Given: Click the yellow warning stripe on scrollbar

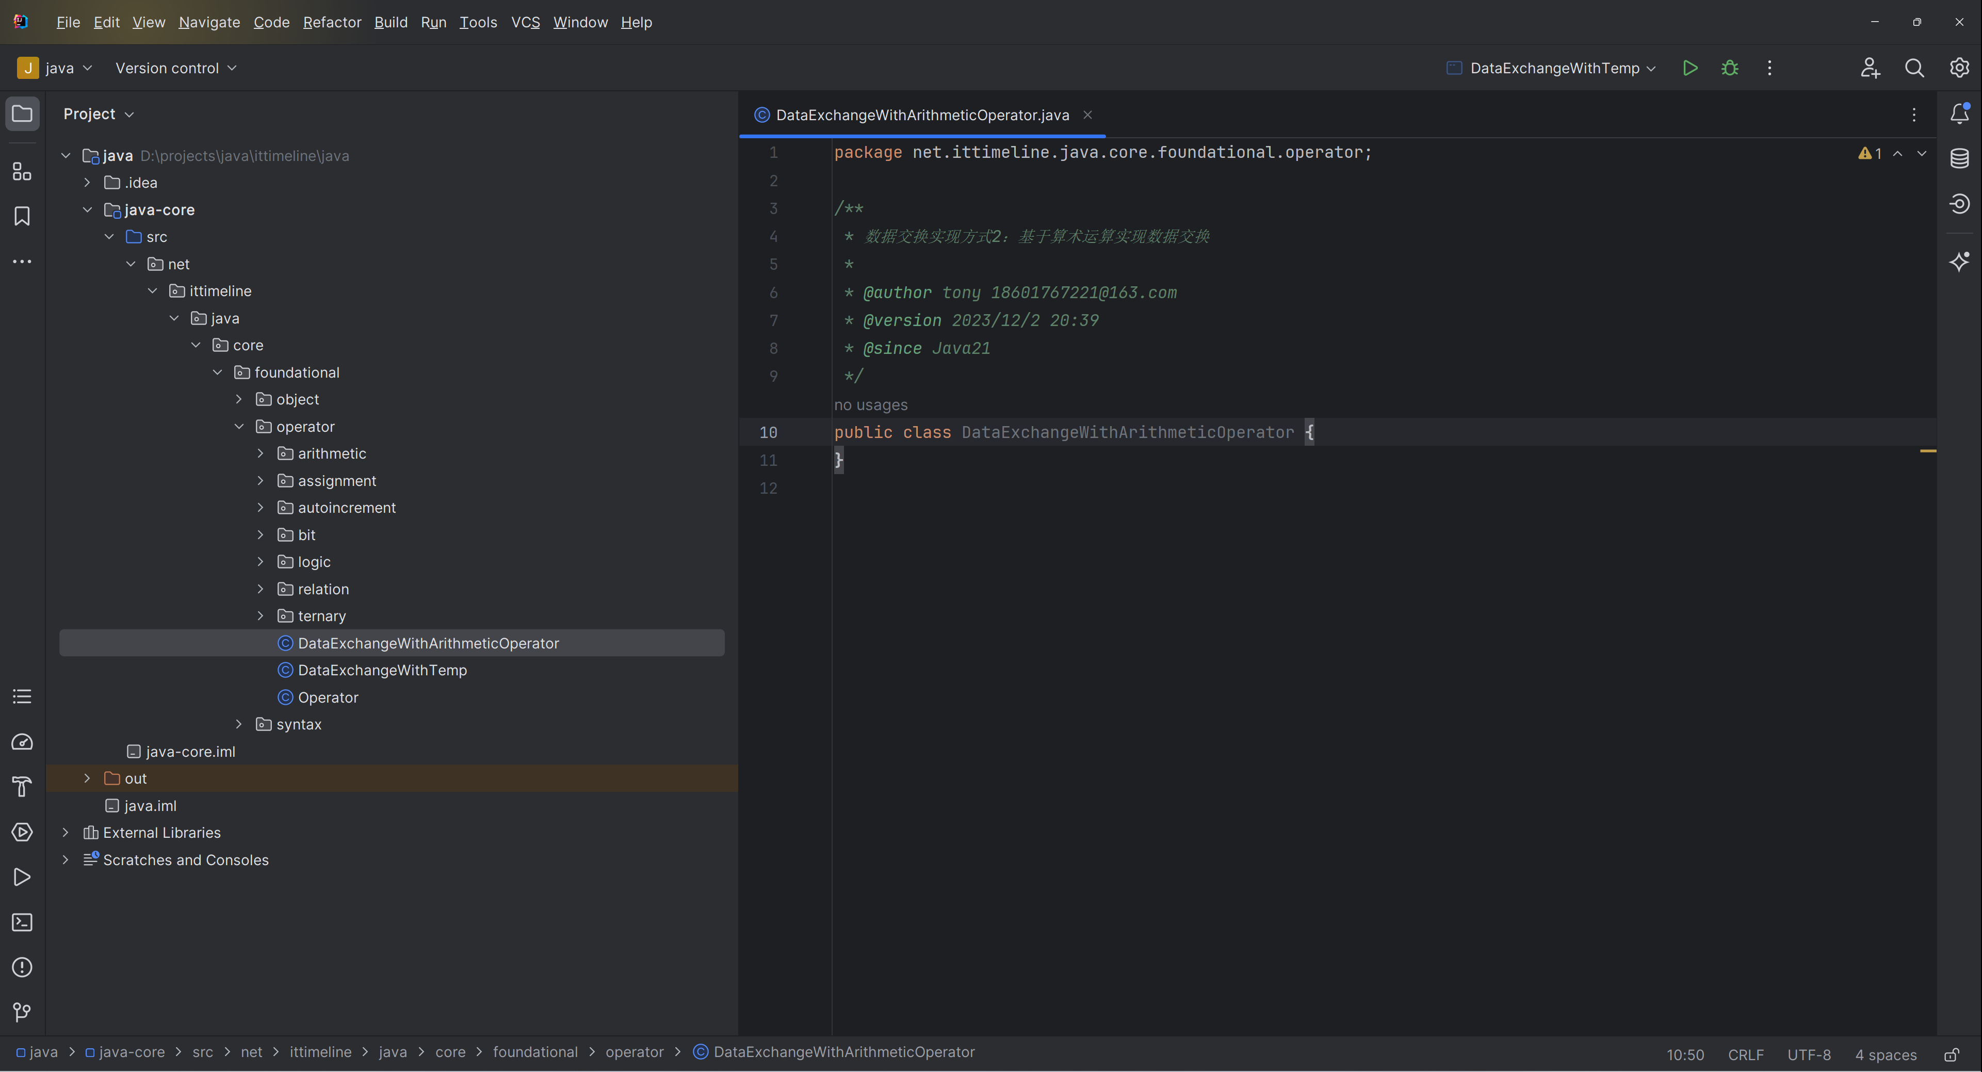Looking at the screenshot, I should click(1927, 451).
